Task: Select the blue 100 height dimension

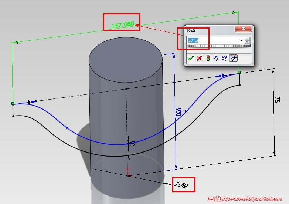Action: click(178, 112)
